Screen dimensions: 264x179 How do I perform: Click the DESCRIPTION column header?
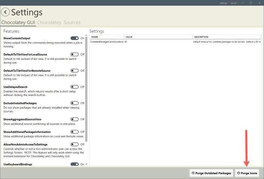click(227, 37)
